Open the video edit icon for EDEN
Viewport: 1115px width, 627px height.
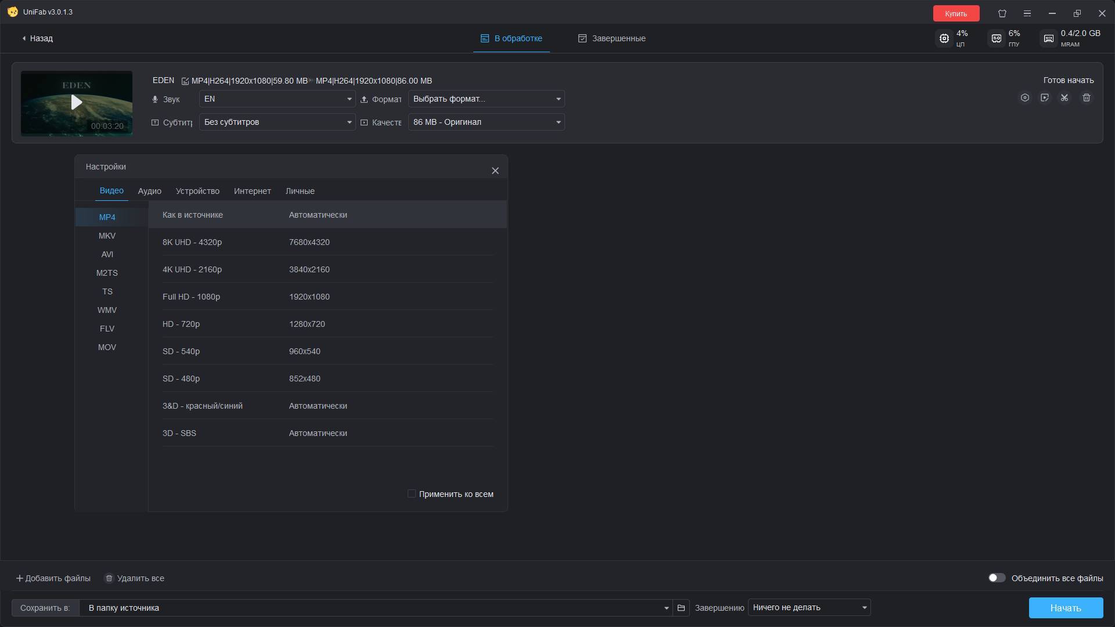pyautogui.click(x=1045, y=98)
